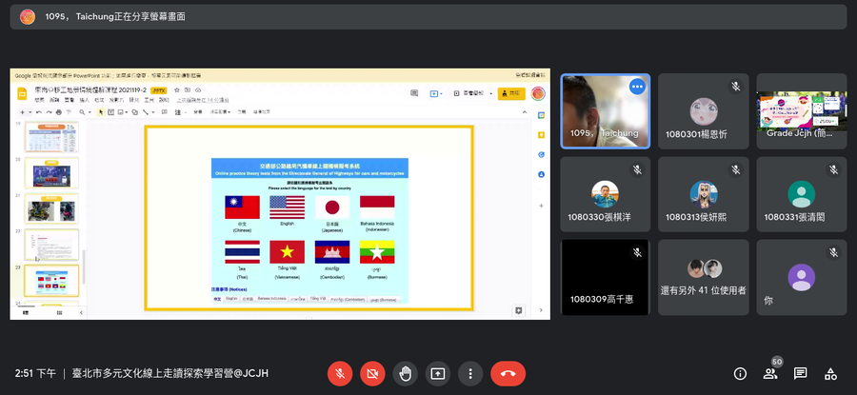
Task: Open blue options dots on Taichung tile
Action: point(637,87)
